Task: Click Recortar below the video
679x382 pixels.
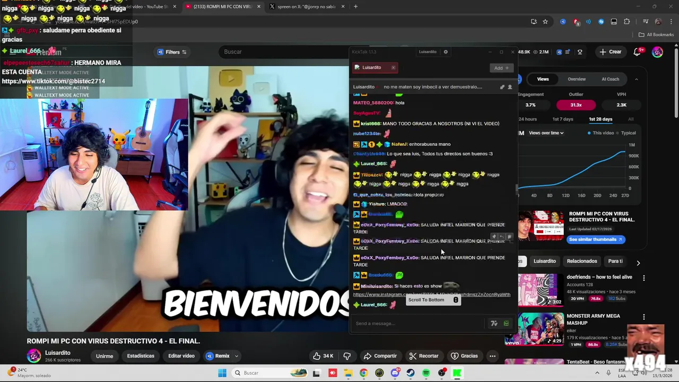Action: 423,356
